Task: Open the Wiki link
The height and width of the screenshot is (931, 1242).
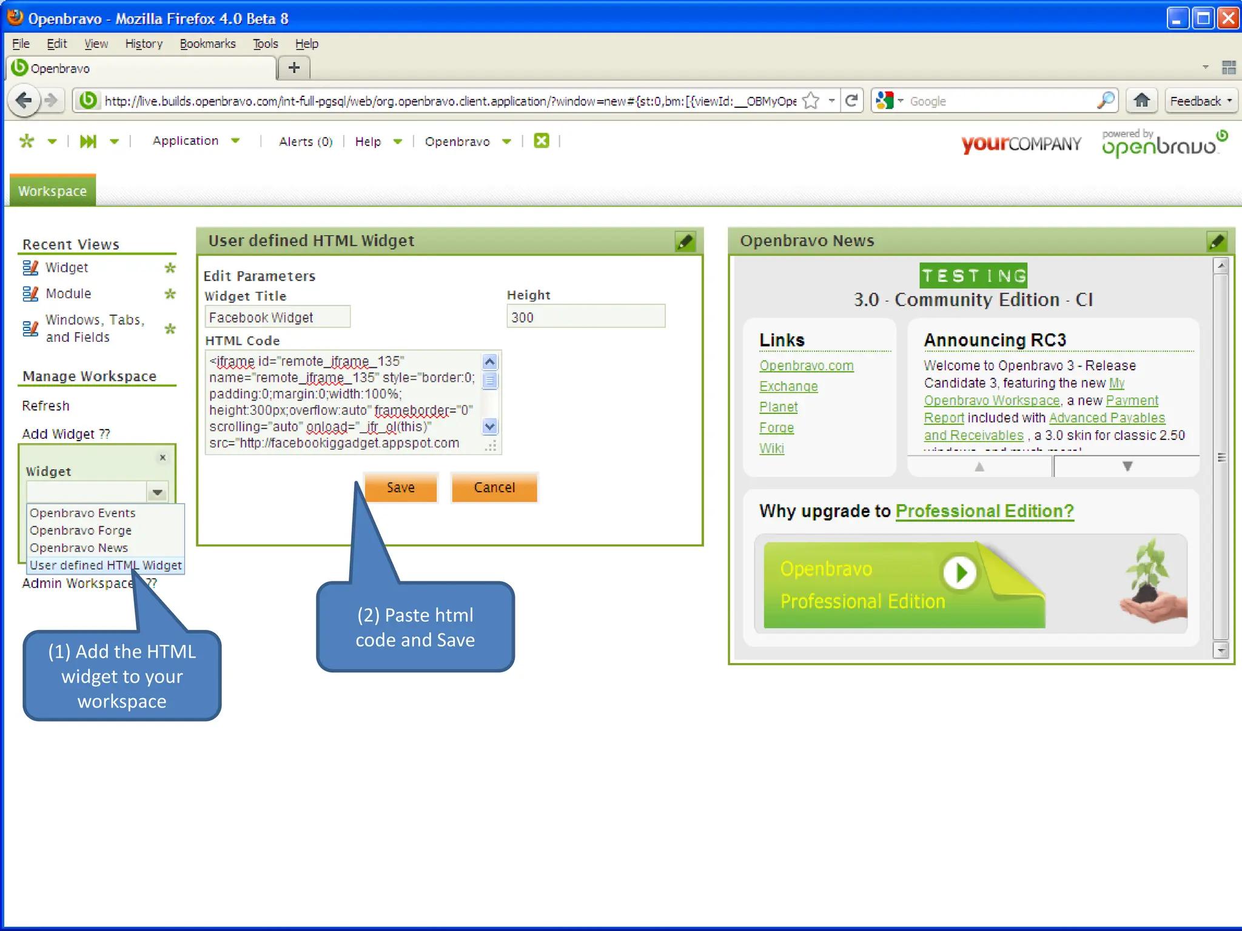Action: 771,448
